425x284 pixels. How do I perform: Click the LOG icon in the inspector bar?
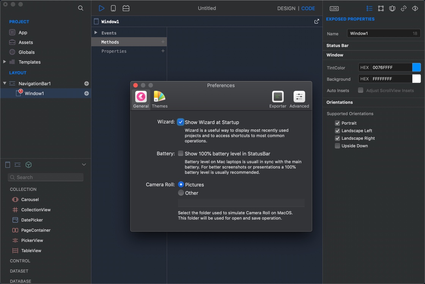[x=334, y=8]
